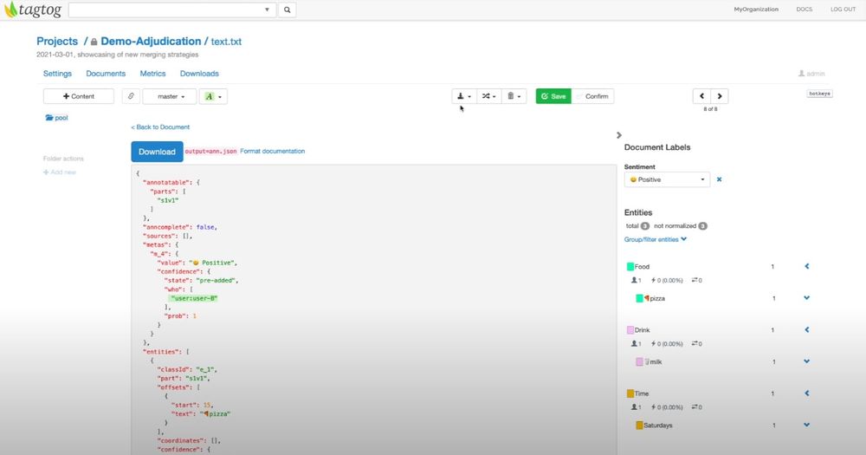Switch to the Settings tab
Viewport: 866px width, 455px height.
pos(57,74)
